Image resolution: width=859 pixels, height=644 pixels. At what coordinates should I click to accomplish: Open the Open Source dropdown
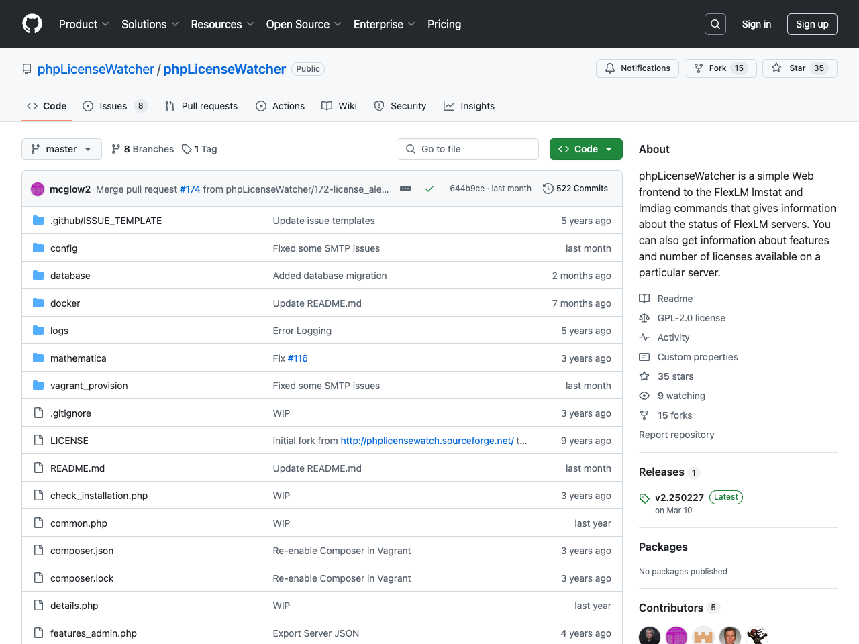(303, 24)
